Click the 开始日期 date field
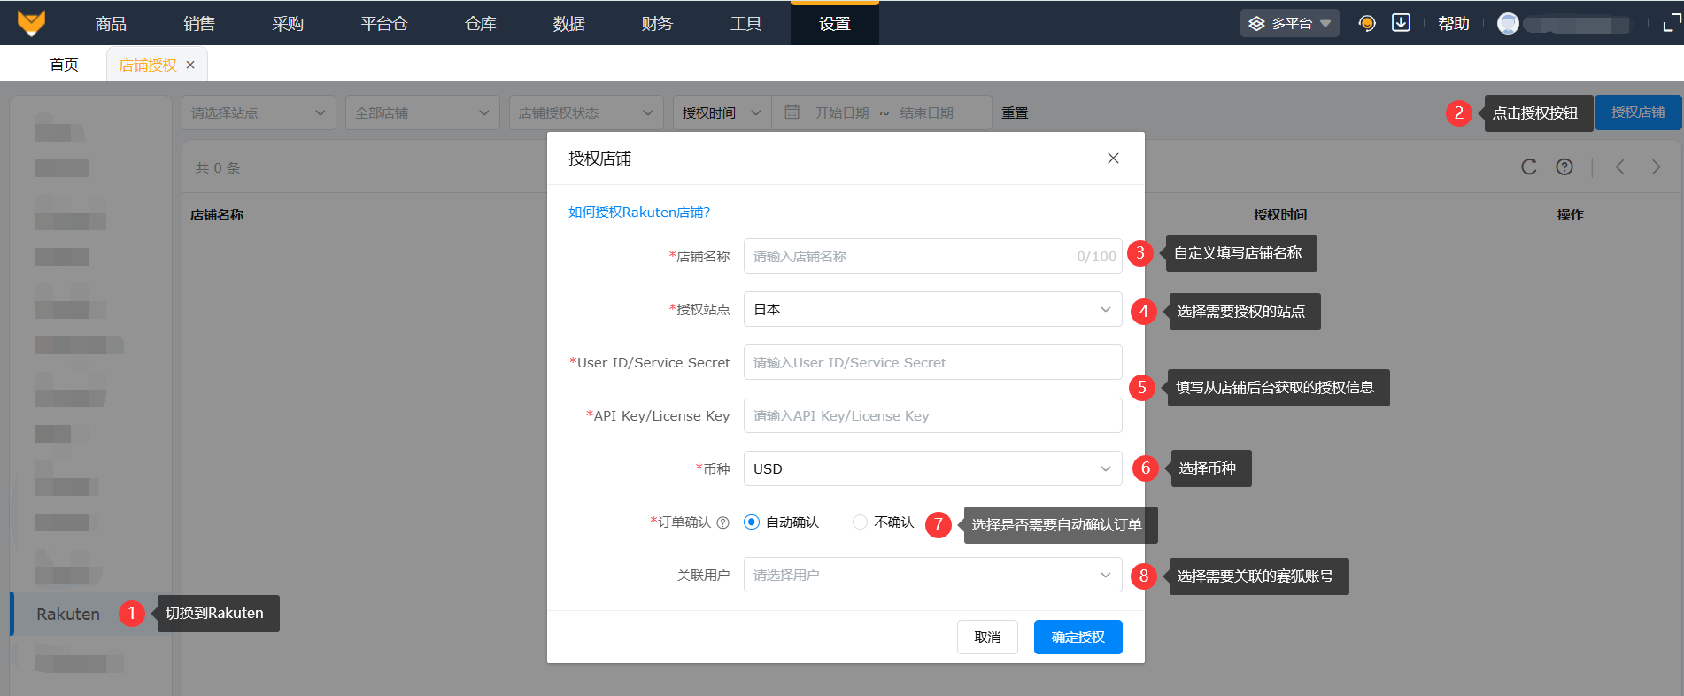The width and height of the screenshot is (1684, 696). (842, 112)
